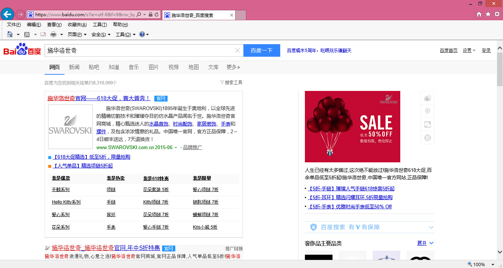Expand the RSS feeds dropdown arrow
Screen dimensions: 503x268
(x=35, y=35)
